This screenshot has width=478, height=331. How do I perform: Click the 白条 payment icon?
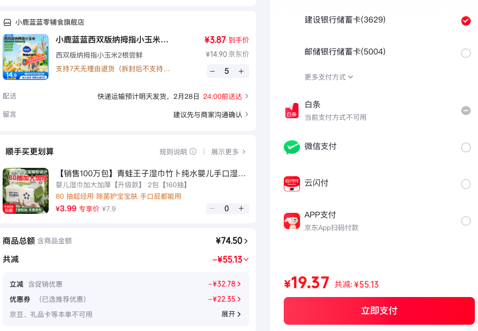(x=292, y=110)
